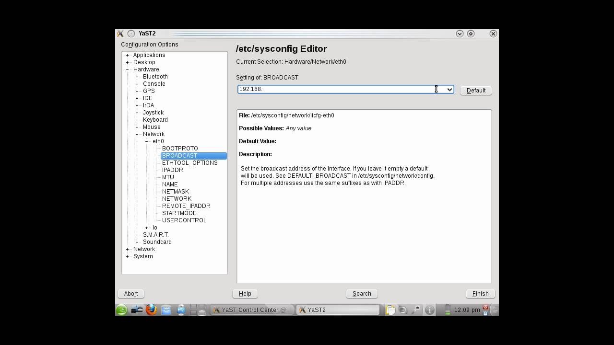
Task: Click the Soundcard label
Action: (157, 242)
